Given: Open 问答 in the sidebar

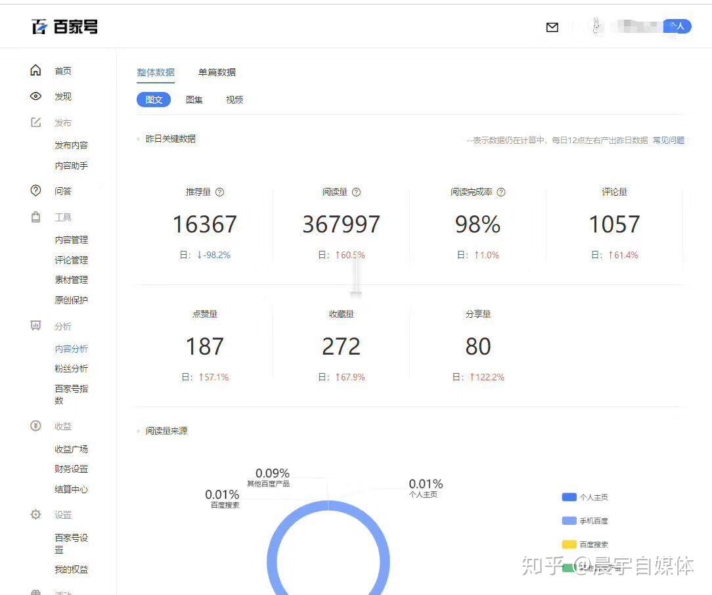Looking at the screenshot, I should coord(63,191).
